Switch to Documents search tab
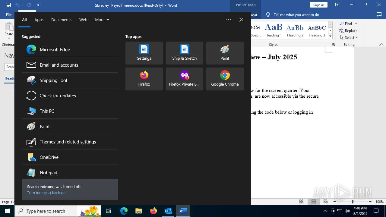The height and width of the screenshot is (217, 386). (61, 20)
